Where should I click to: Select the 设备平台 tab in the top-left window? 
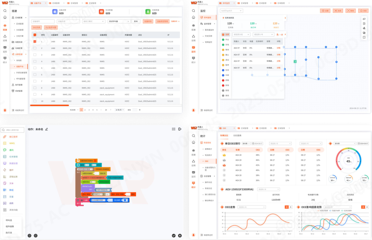(38, 3)
